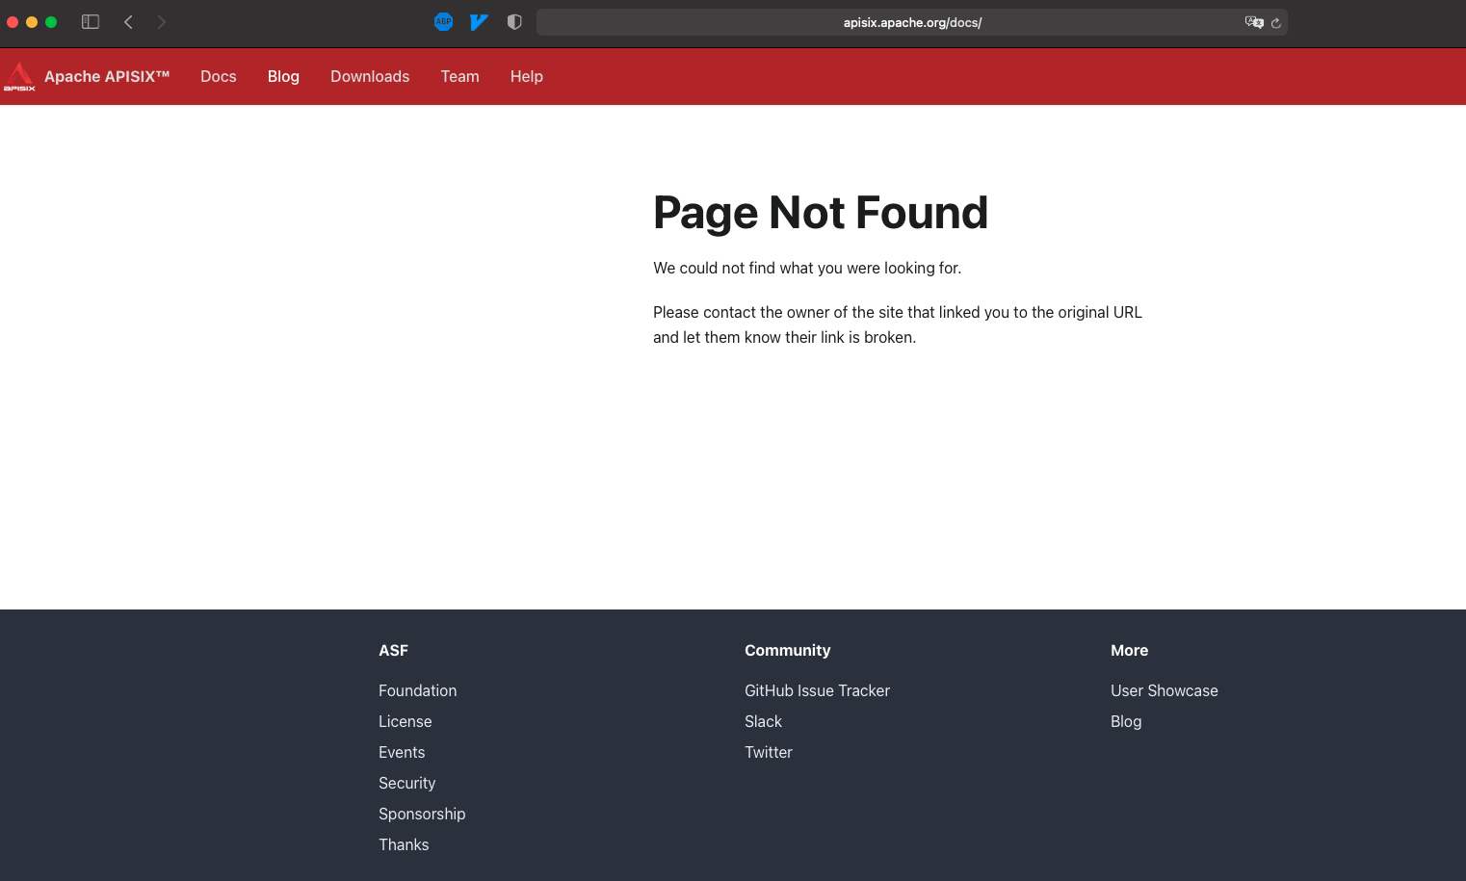Click the Community footer heading
The image size is (1466, 881).
[788, 650]
